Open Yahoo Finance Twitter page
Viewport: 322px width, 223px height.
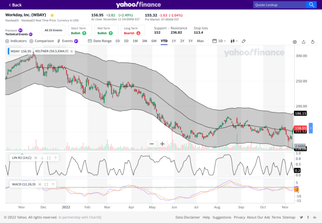point(301,217)
